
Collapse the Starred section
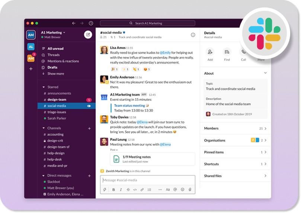[44, 87]
